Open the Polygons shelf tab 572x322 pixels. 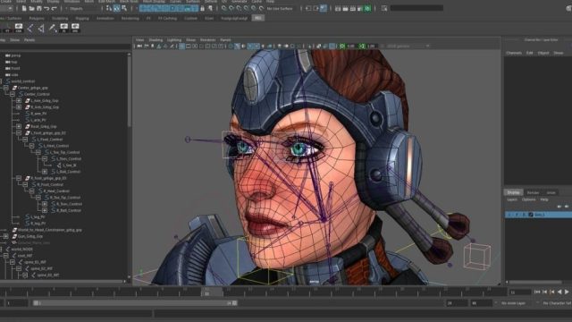coord(37,18)
